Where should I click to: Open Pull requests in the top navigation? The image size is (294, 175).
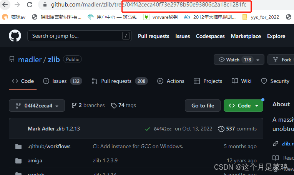[x=154, y=36]
